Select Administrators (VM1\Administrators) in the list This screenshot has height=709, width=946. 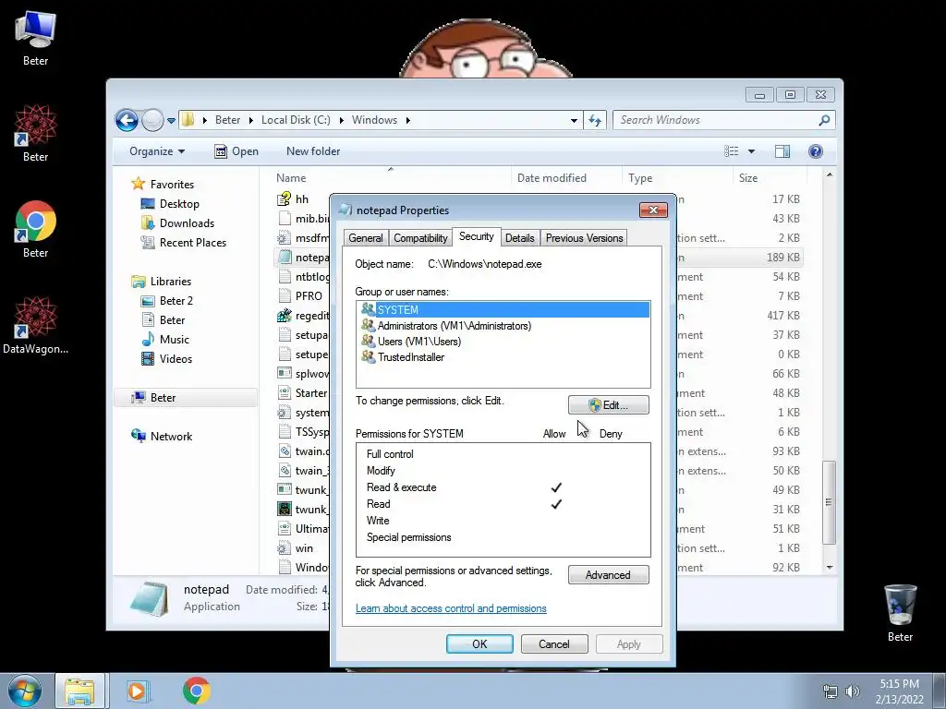(446, 326)
